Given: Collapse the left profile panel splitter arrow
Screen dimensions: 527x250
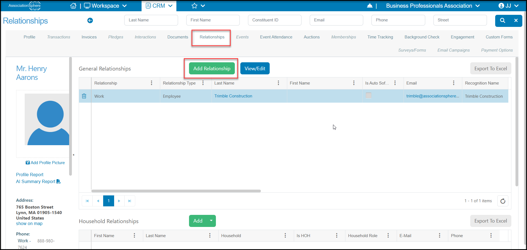Looking at the screenshot, I should (74, 155).
